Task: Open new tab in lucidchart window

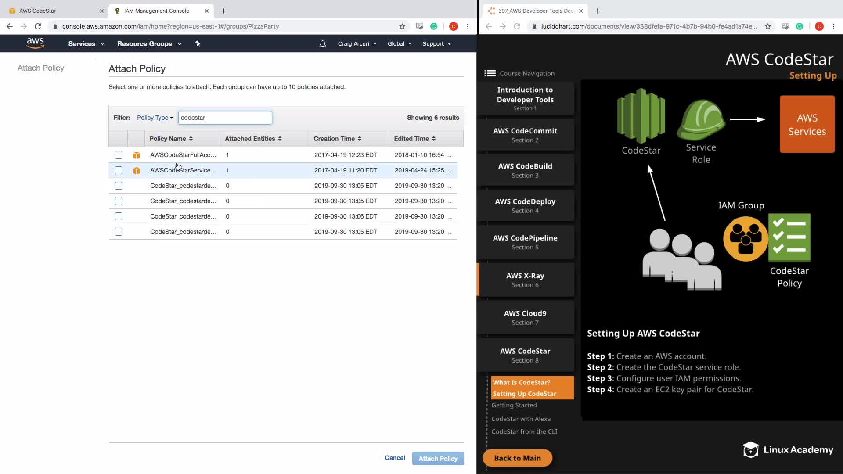Action: click(597, 11)
